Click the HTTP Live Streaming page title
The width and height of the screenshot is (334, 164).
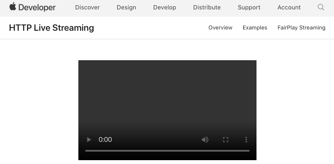(51, 28)
